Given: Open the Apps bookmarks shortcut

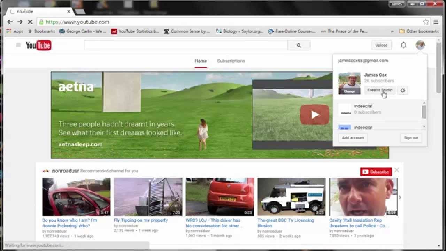Looking at the screenshot, I should (x=15, y=31).
